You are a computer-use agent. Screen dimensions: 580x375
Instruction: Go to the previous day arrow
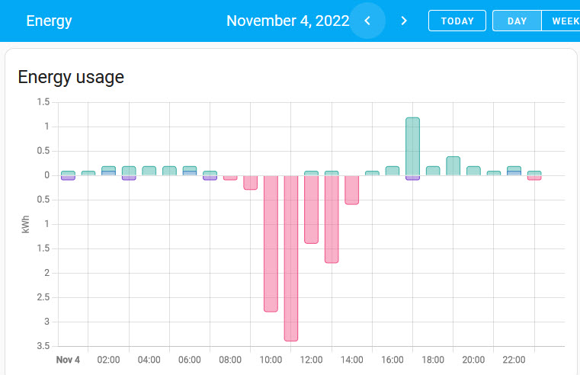pos(367,21)
